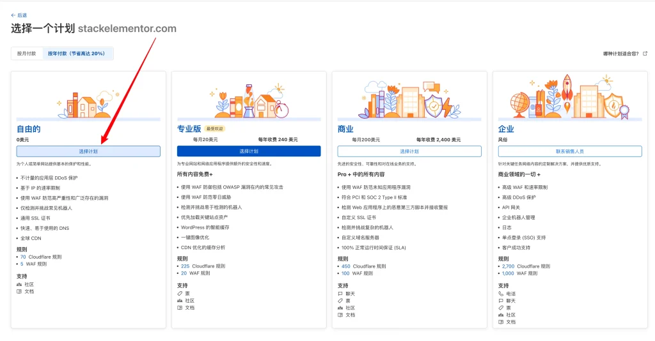Click the 一键图像优化 feature
Screen dimensions: 655x341
195,237
